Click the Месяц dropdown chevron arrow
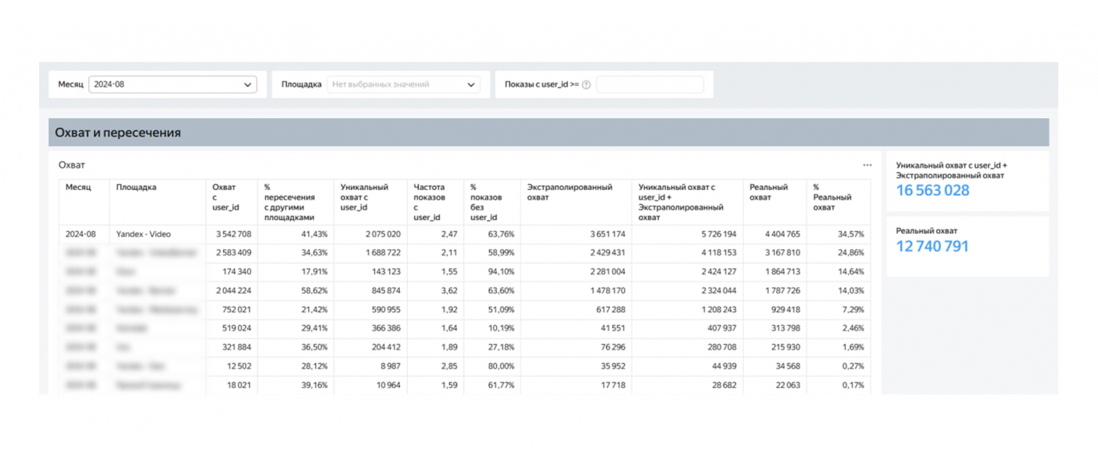The height and width of the screenshot is (453, 1098). click(248, 85)
